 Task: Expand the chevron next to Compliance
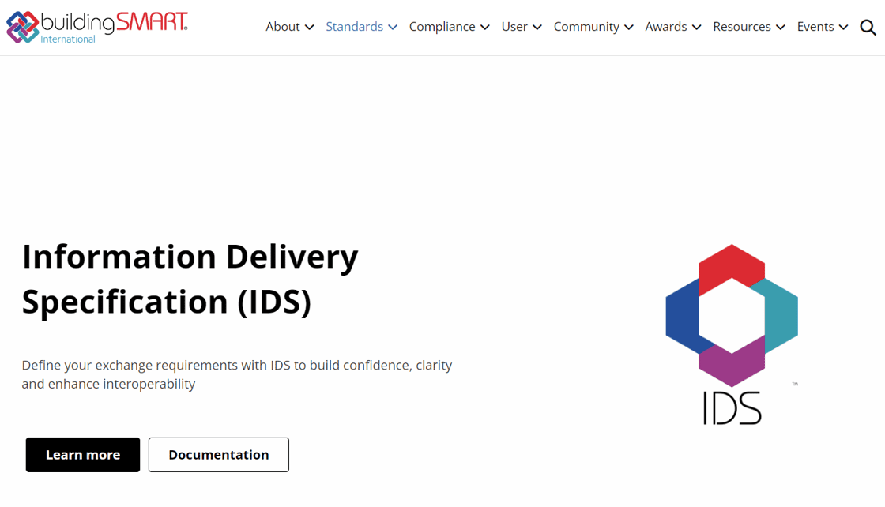coord(485,27)
